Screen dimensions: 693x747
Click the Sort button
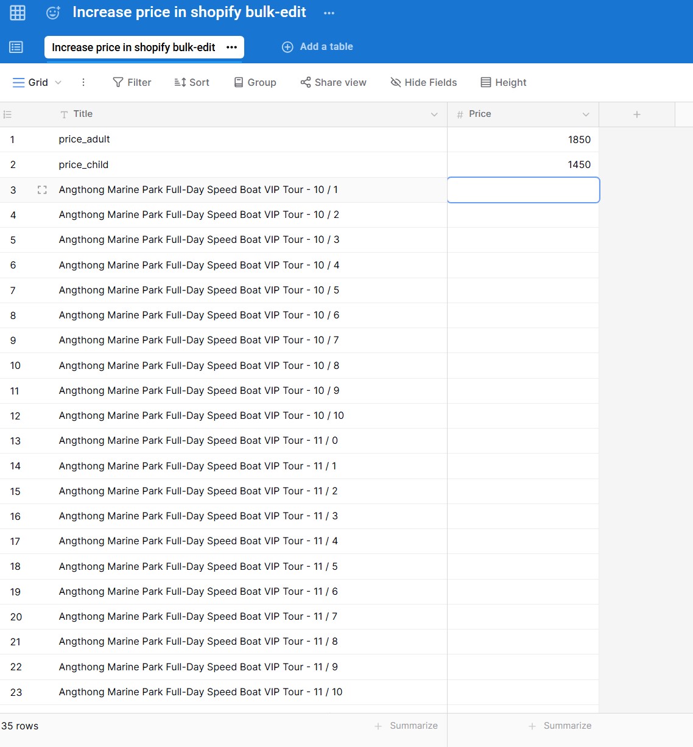tap(192, 82)
